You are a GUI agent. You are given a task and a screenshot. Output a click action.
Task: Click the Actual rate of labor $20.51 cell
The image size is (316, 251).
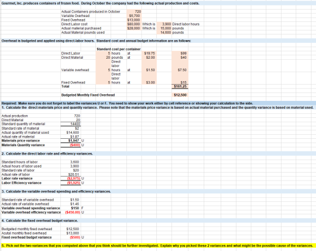[71, 174]
